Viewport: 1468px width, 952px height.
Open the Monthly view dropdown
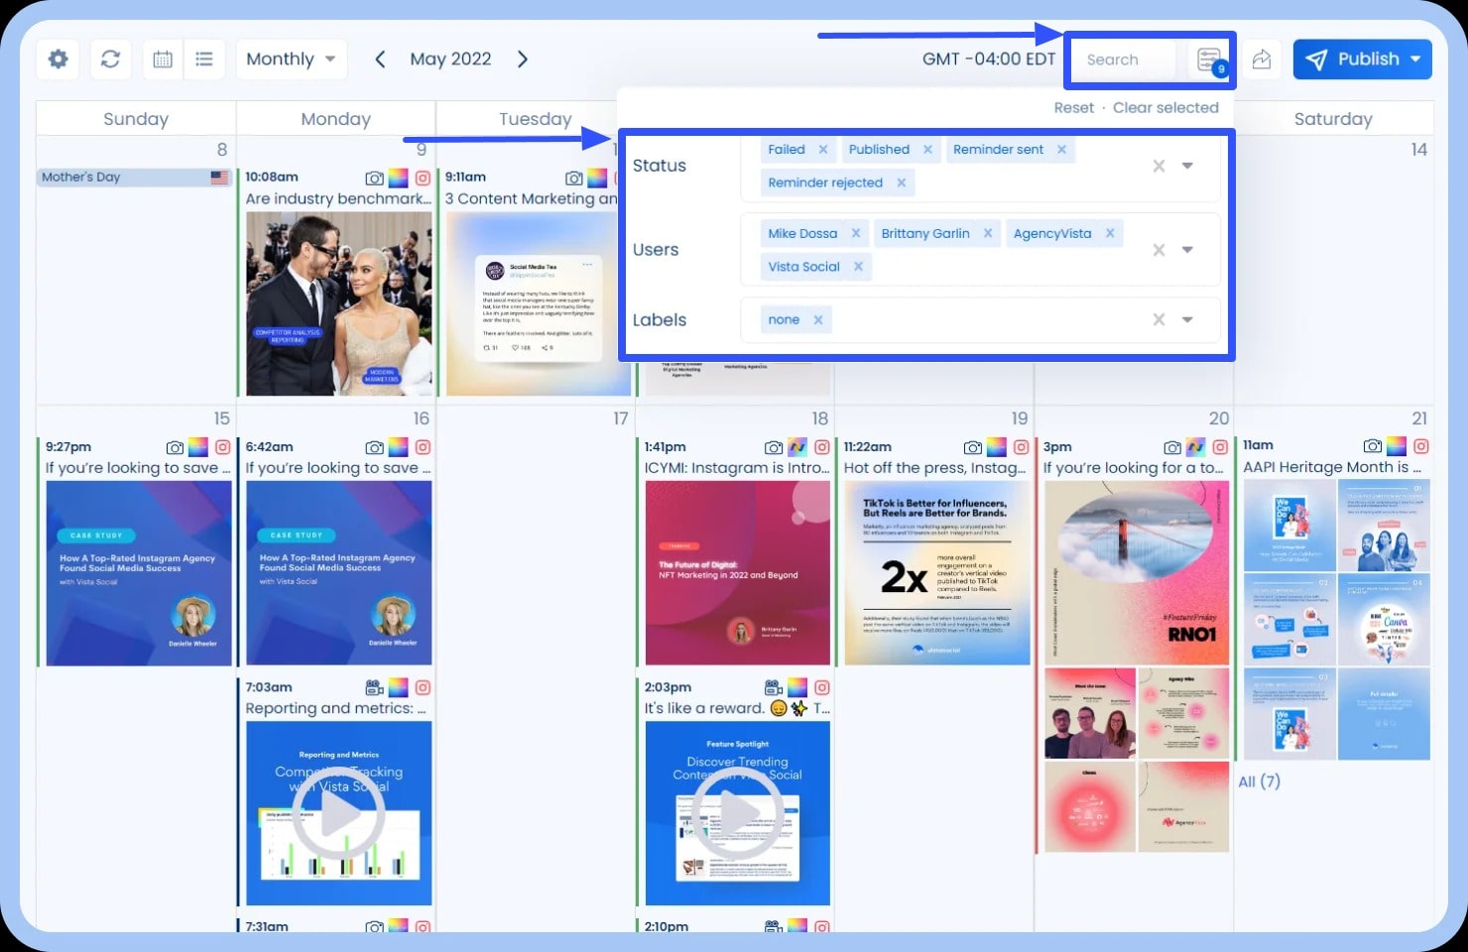pos(290,59)
